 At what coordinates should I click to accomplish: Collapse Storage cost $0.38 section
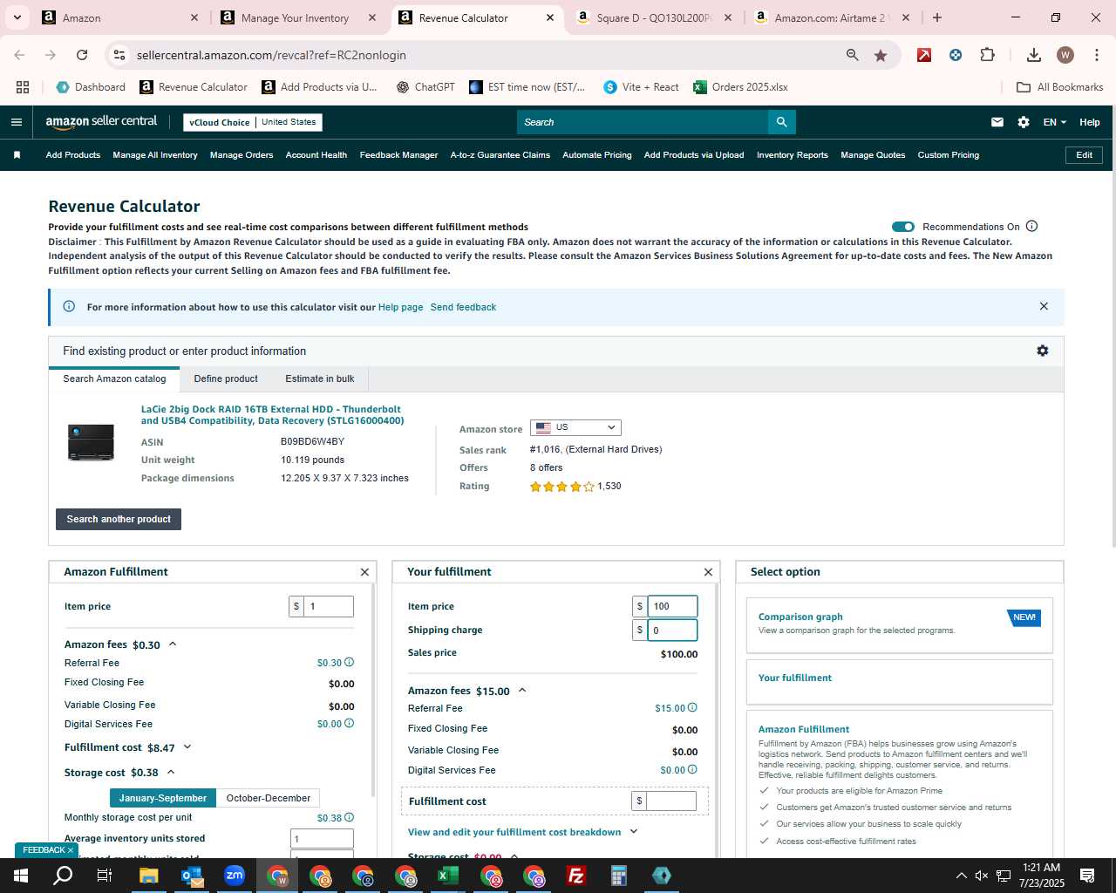point(171,773)
